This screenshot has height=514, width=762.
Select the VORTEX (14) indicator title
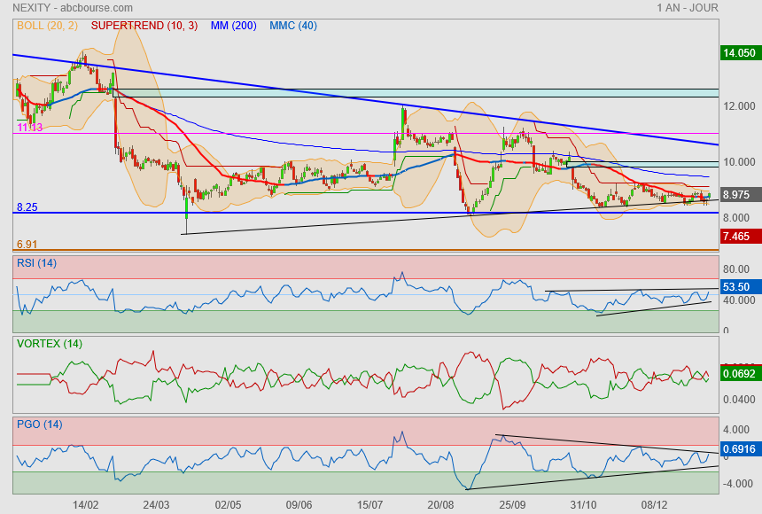[49, 343]
